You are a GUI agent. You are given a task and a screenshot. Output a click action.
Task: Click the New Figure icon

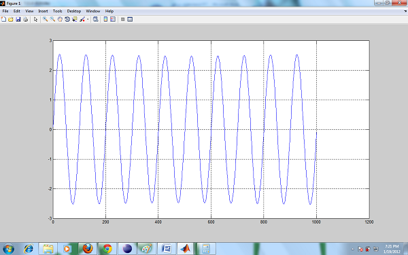pyautogui.click(x=3, y=19)
